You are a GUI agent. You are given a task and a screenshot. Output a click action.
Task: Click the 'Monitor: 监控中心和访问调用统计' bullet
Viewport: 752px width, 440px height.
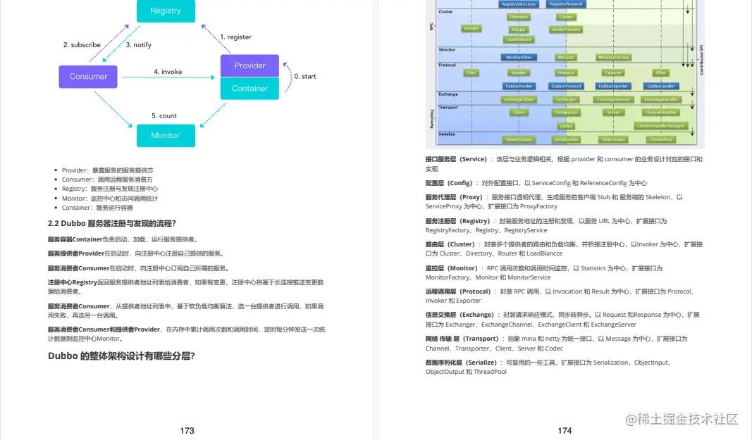[110, 199]
